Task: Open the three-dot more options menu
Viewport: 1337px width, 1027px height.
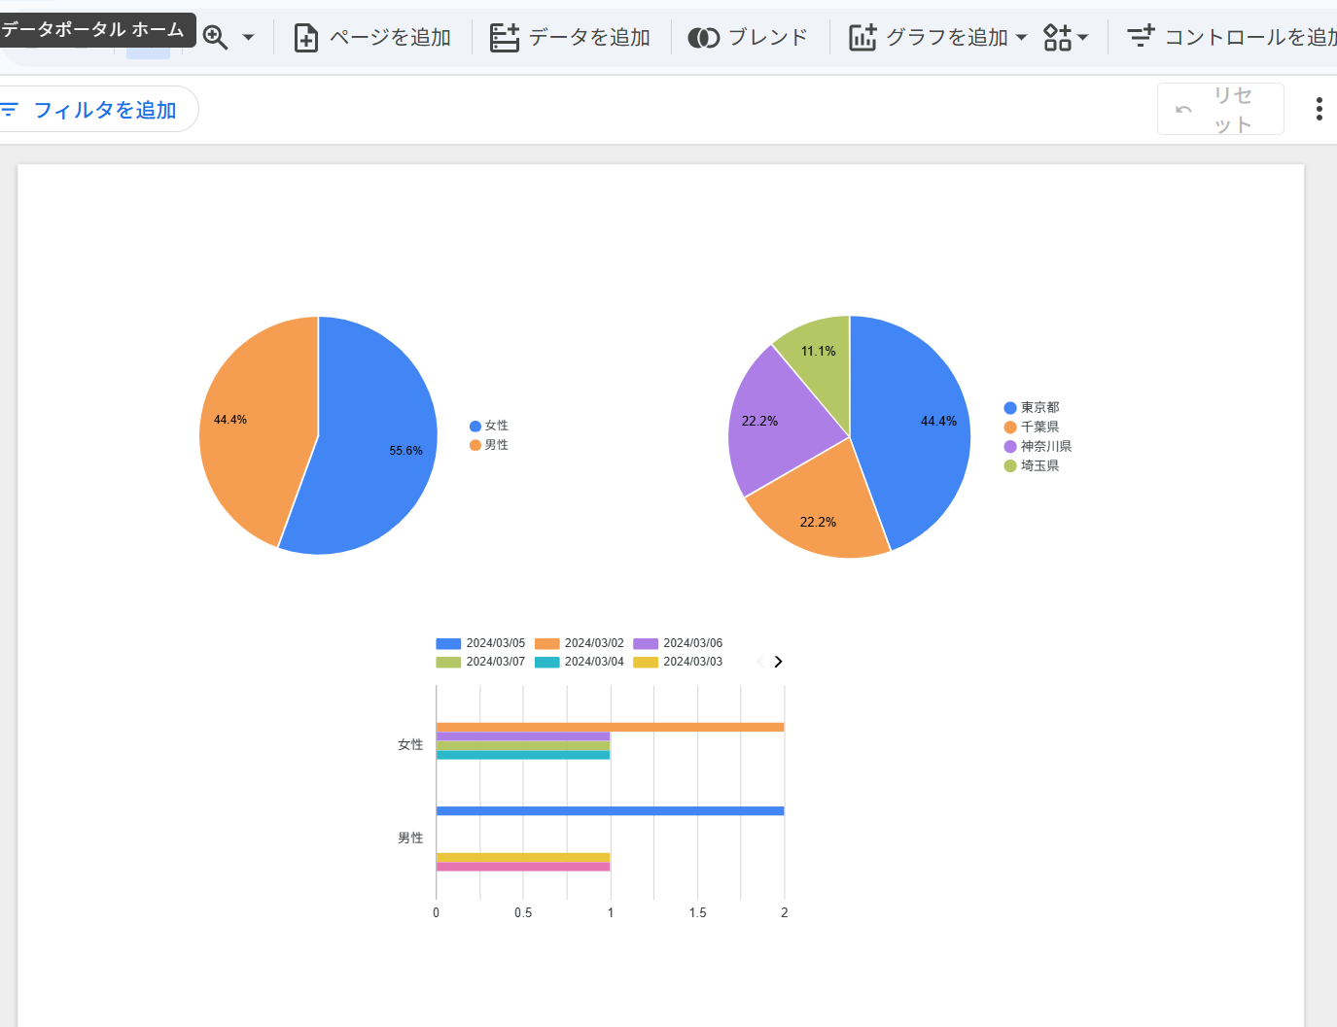Action: 1319,109
